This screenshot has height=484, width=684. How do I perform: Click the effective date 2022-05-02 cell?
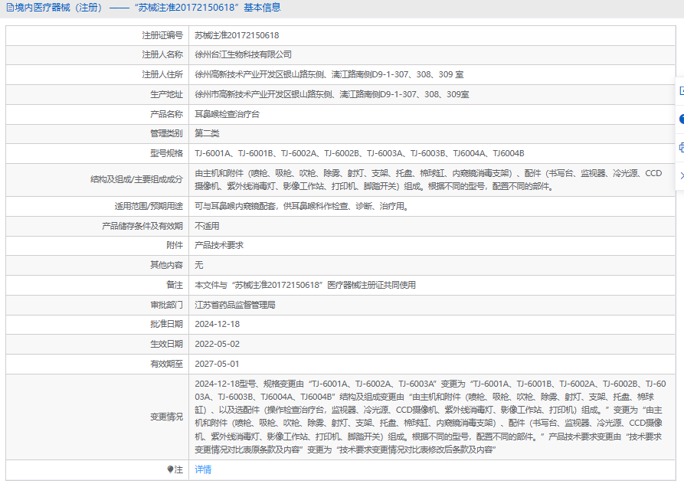coord(217,344)
